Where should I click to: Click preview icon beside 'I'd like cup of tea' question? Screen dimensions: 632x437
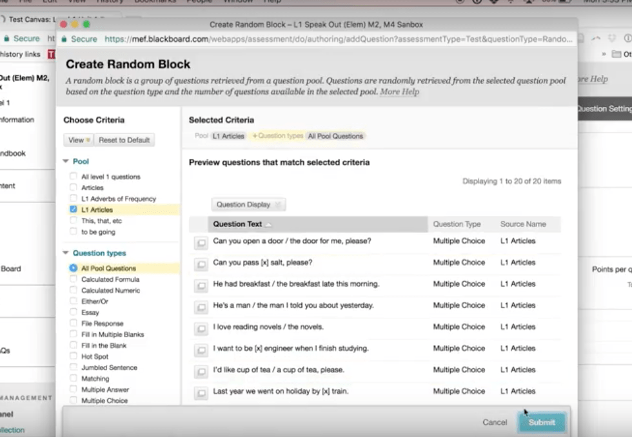pos(201,371)
